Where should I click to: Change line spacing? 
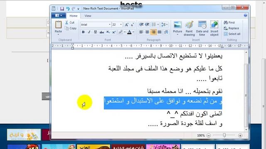click(165, 25)
